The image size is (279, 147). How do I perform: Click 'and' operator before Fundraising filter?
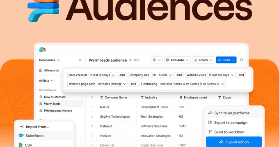[134, 84]
